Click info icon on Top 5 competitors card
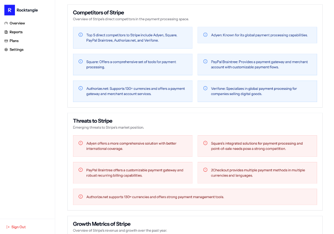The image size is (334, 234). click(80, 35)
